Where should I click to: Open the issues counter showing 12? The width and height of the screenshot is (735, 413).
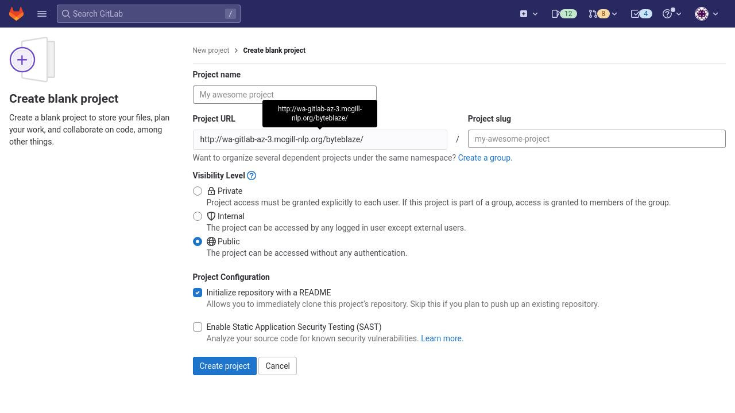[564, 14]
